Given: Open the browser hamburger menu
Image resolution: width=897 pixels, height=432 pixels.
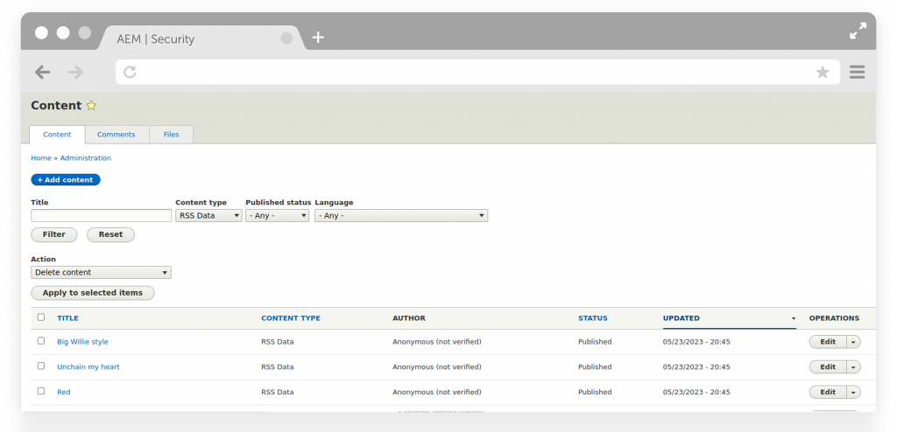Looking at the screenshot, I should 857,73.
